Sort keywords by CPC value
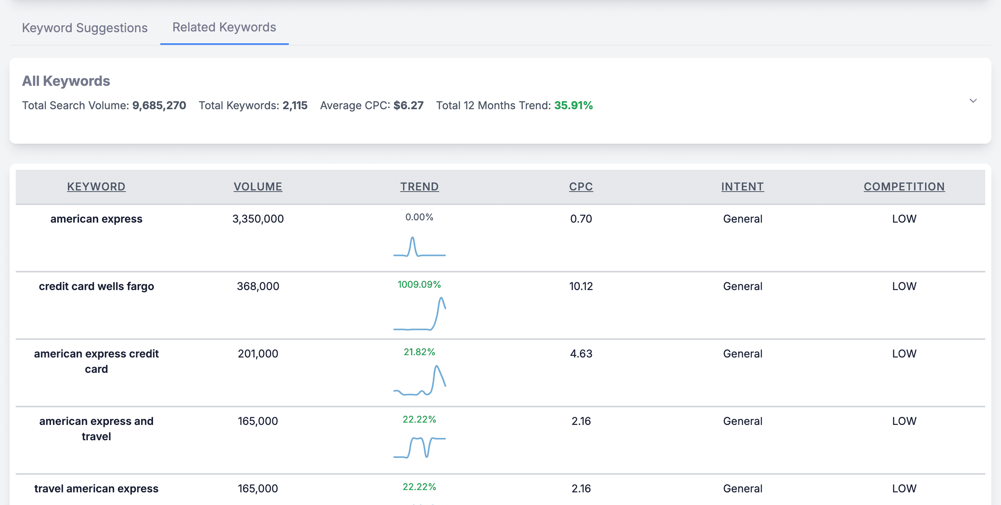 pos(581,186)
